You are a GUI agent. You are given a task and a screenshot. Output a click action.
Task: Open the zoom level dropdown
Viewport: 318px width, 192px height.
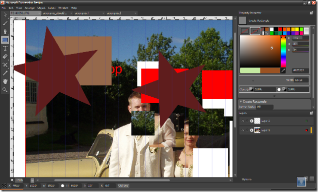click(32, 180)
